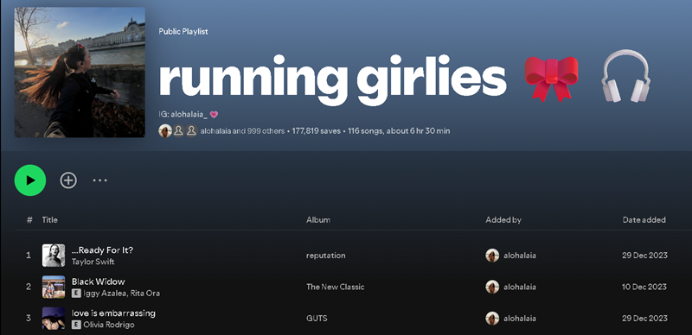Click the Date added column header
This screenshot has width=692, height=335.
click(x=644, y=219)
